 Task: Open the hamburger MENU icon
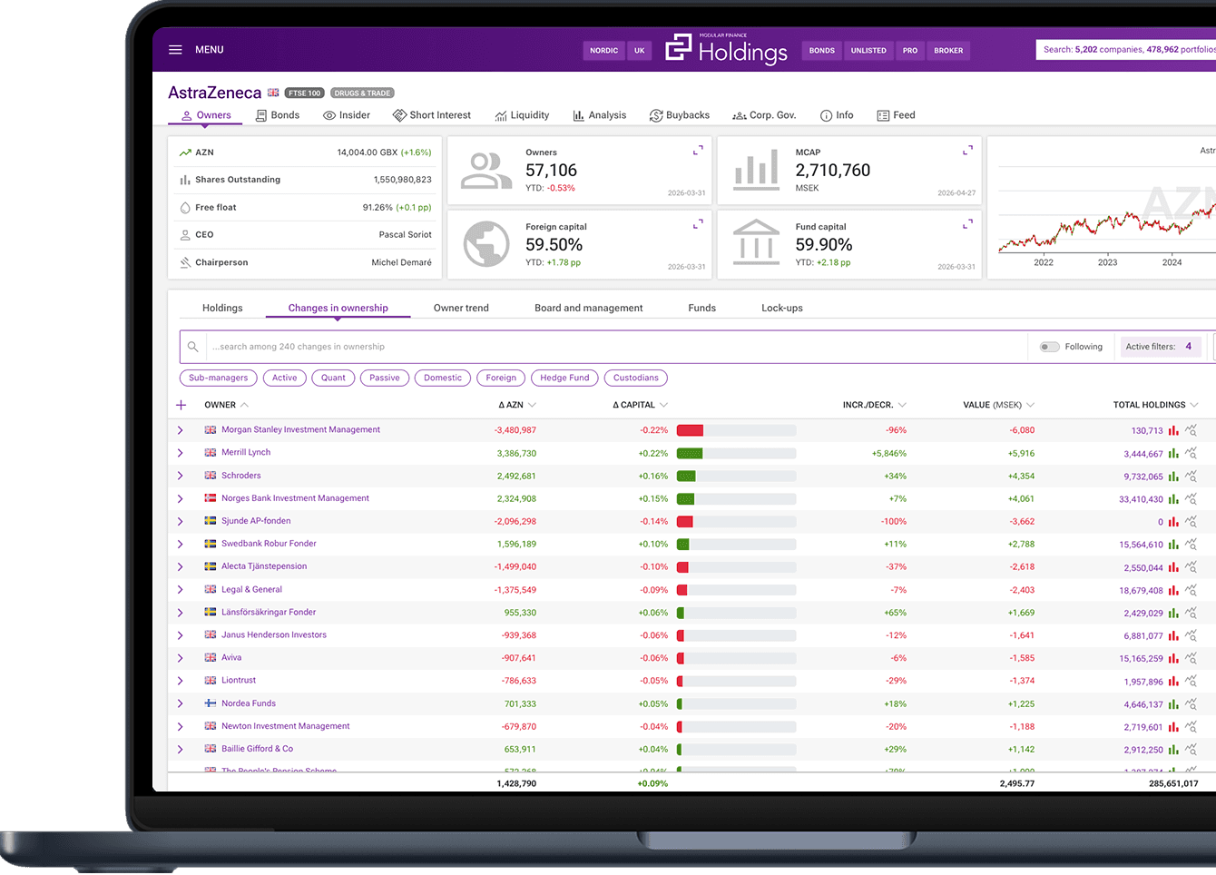coord(175,50)
